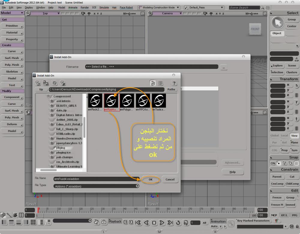Image resolution: width=300 pixels, height=234 pixels.
Task: Maximize the Camera viewport
Action: (265, 13)
